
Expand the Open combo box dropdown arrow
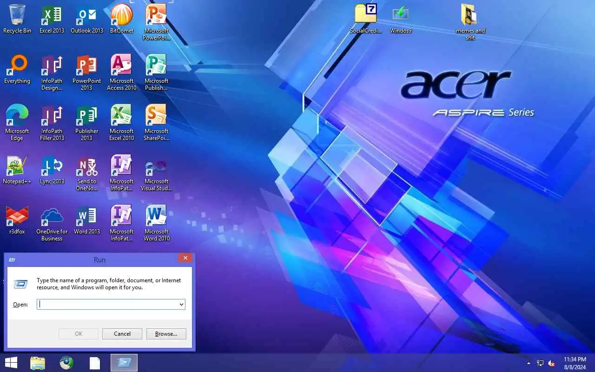[181, 304]
